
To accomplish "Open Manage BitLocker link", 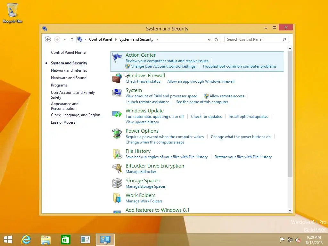I will 141,172.
